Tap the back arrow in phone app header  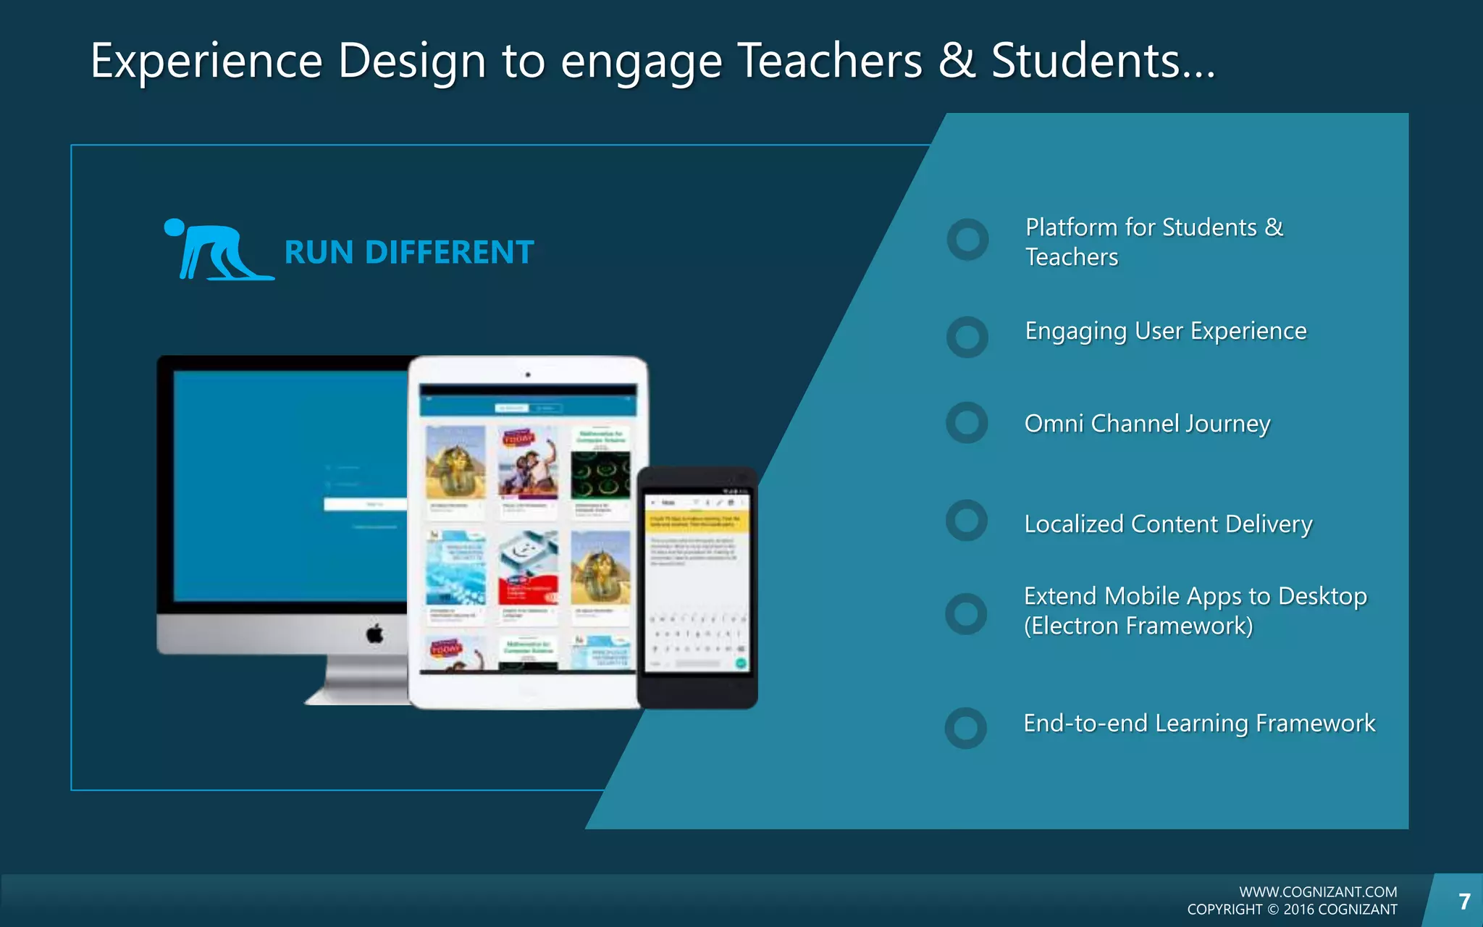[653, 503]
